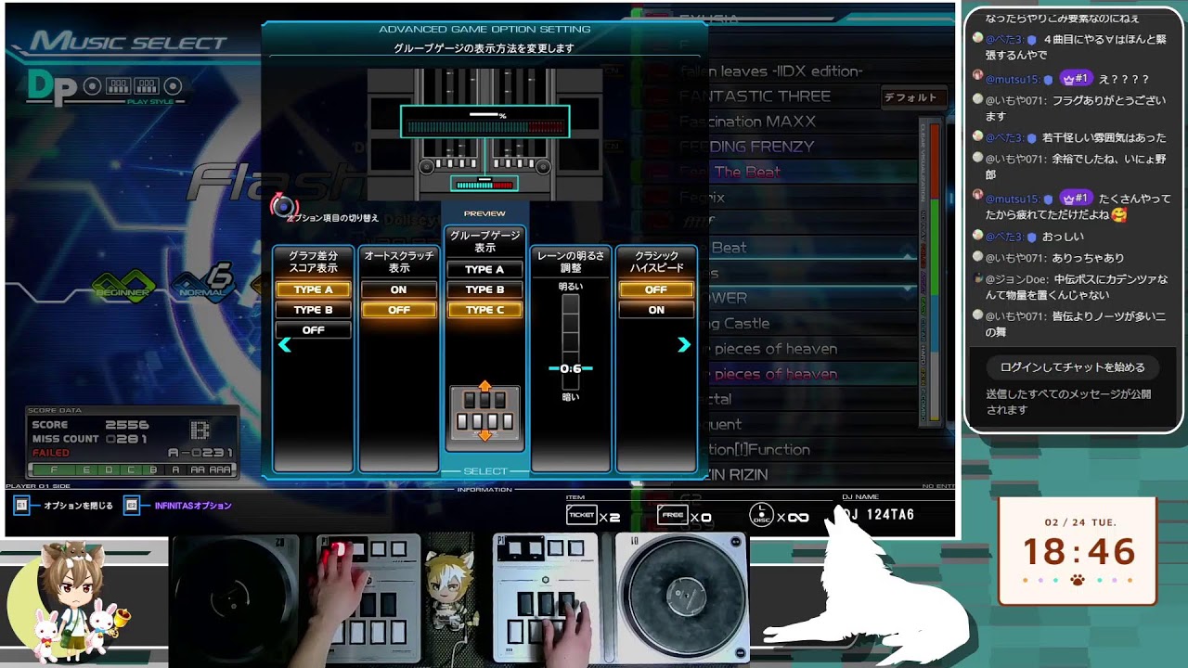The width and height of the screenshot is (1188, 668).
Task: Set auto-scratch display to ON
Action: pyautogui.click(x=398, y=289)
